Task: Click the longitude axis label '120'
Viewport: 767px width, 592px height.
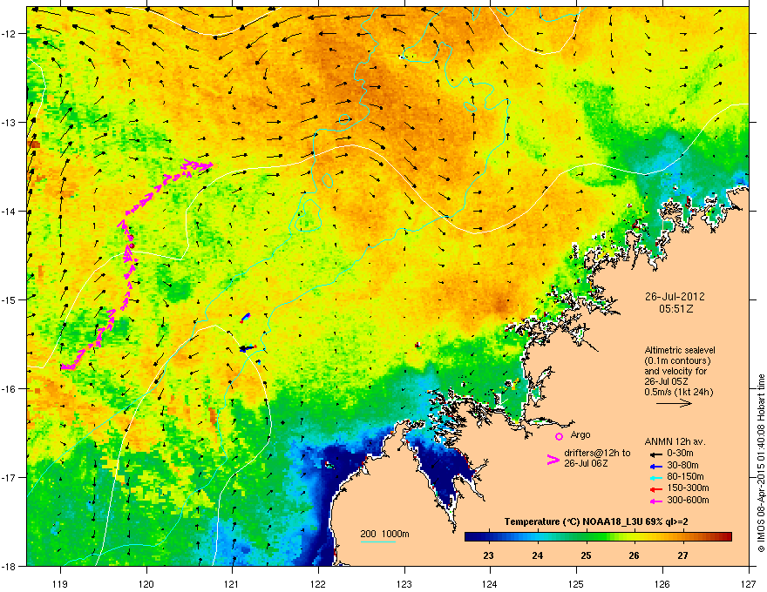Action: [146, 584]
